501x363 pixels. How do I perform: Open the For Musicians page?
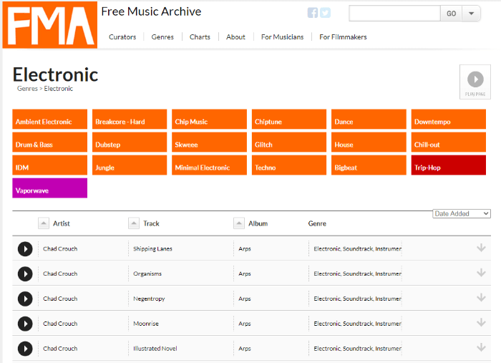pyautogui.click(x=283, y=37)
